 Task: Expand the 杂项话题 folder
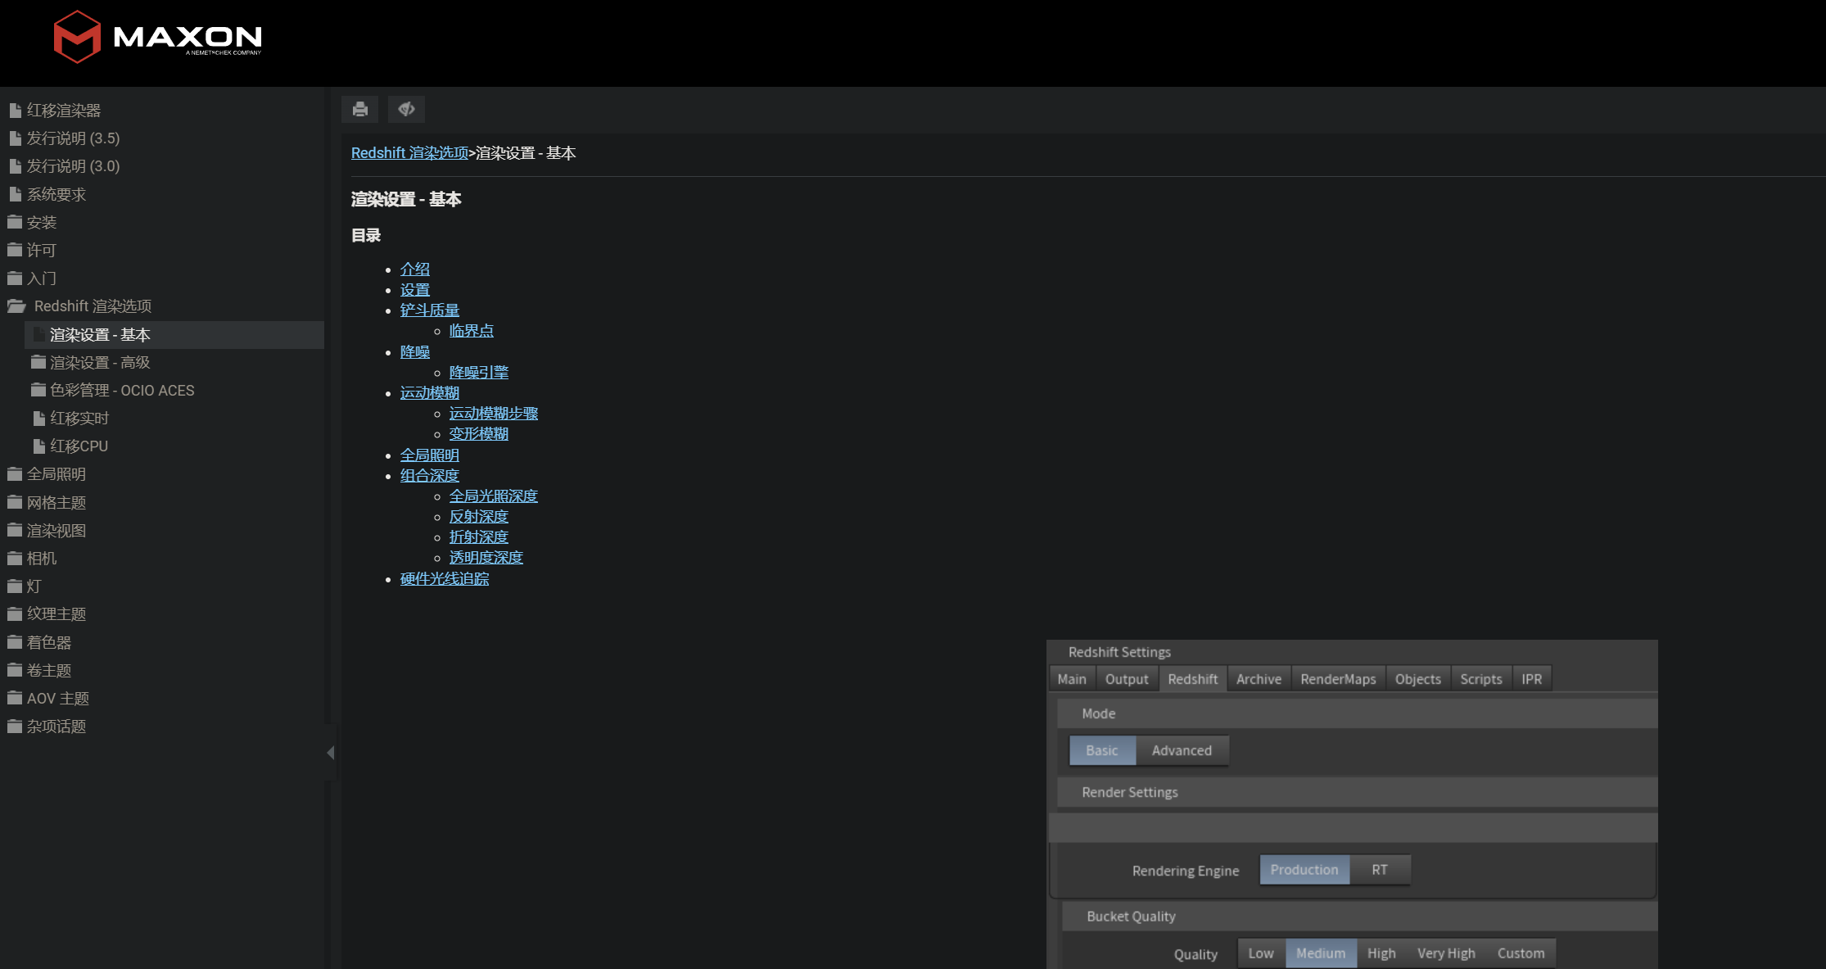56,726
